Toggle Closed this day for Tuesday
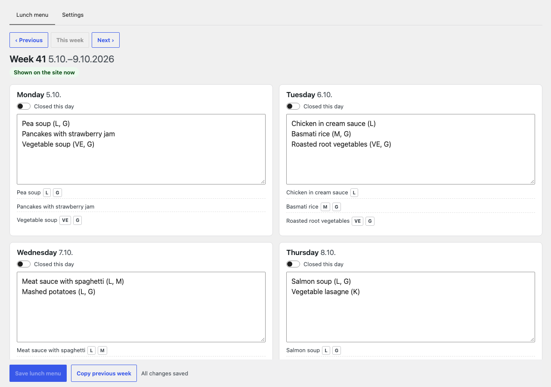This screenshot has width=551, height=387. tap(293, 106)
